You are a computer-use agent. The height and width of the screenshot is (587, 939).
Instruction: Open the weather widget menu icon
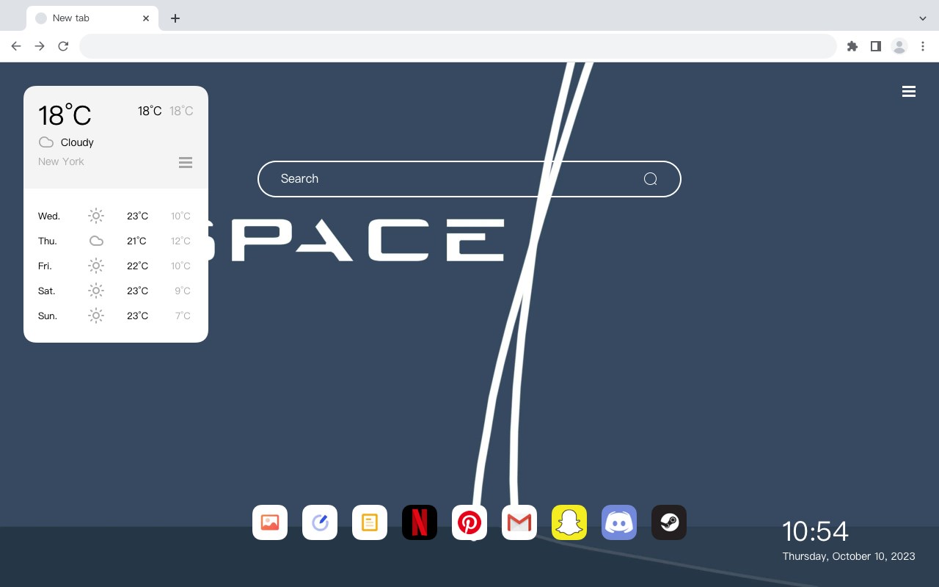186,162
